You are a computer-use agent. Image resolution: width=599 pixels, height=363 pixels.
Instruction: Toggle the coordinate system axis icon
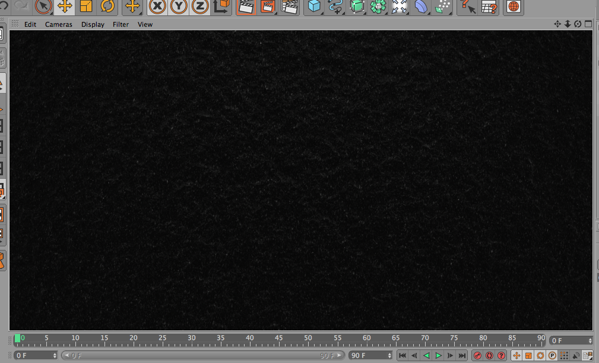(221, 6)
